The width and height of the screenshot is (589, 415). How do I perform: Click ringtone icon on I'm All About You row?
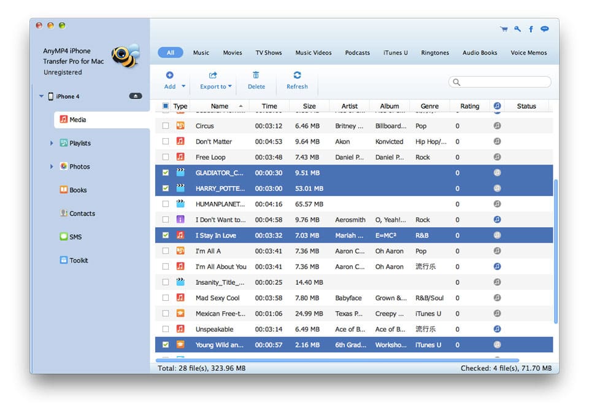pyautogui.click(x=497, y=266)
